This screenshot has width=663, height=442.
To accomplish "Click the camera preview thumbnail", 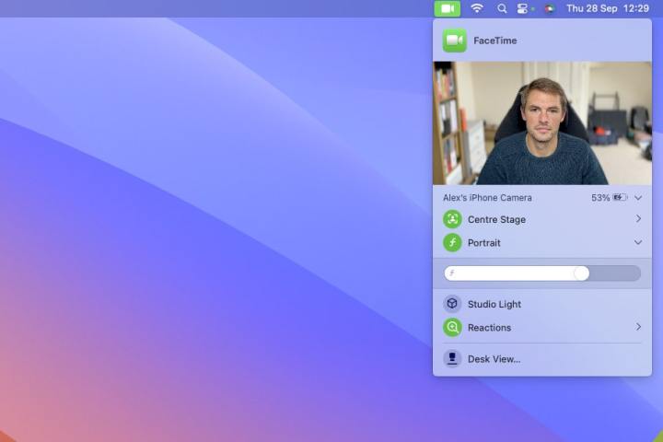I will point(542,123).
